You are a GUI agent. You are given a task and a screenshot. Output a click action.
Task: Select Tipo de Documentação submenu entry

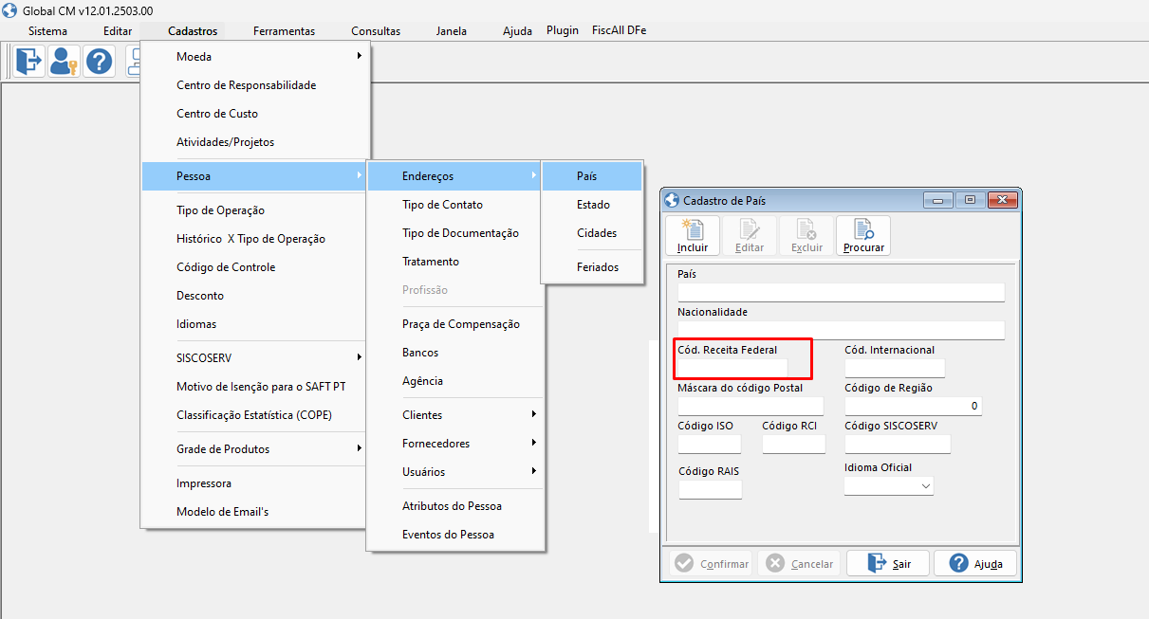tap(455, 233)
